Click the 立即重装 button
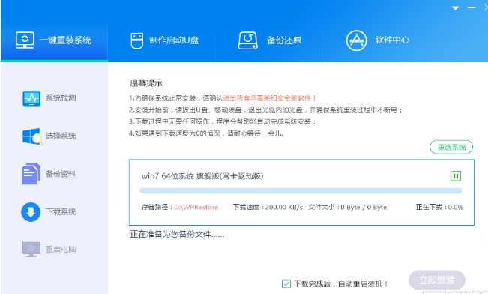Image resolution: width=488 pixels, height=294 pixels. [436, 280]
